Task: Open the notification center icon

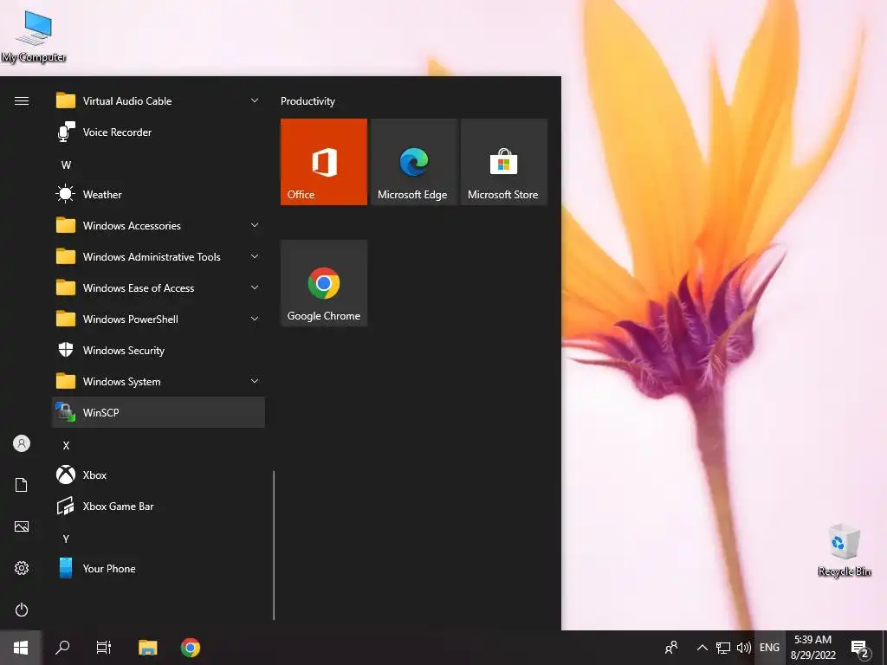Action: [x=860, y=649]
